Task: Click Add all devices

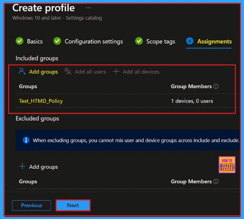Action: coord(136,71)
